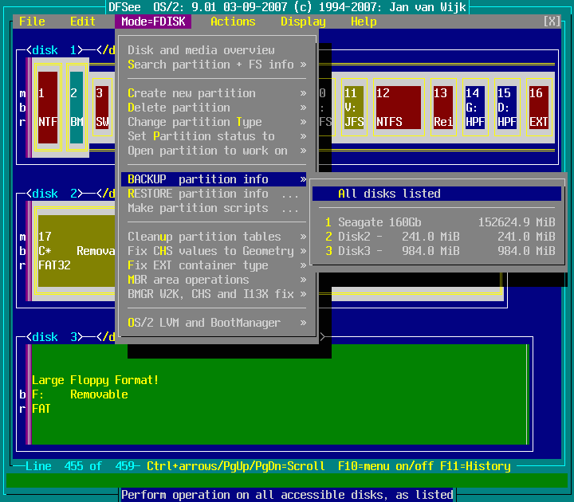The image size is (574, 502).
Task: Expand OS/2 LVM and BootManager submenu
Action: [x=215, y=323]
